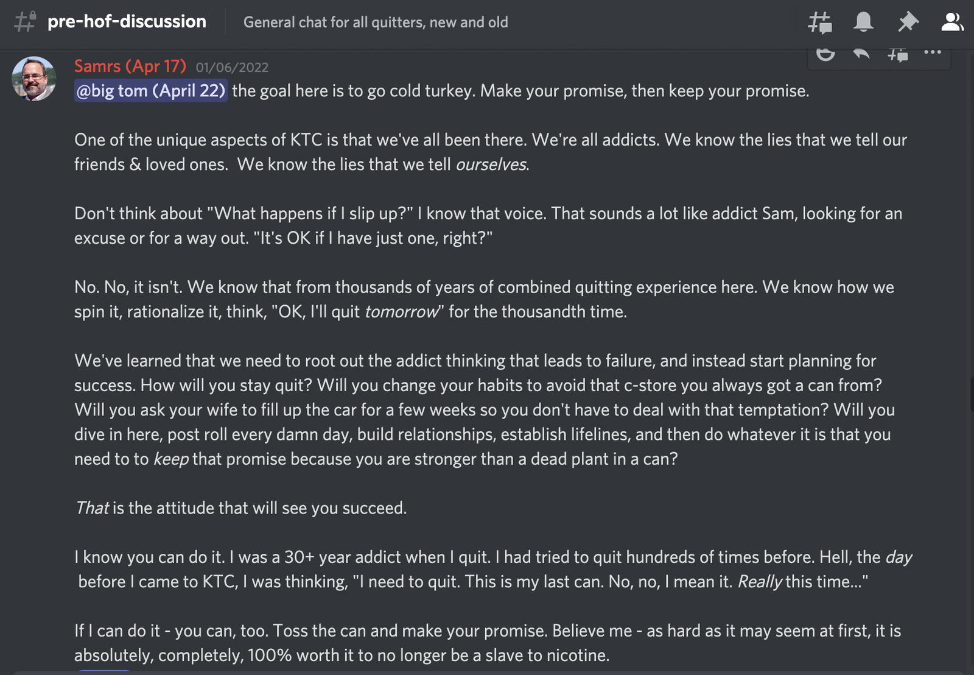
Task: Open the More options ellipsis menu
Action: click(933, 52)
